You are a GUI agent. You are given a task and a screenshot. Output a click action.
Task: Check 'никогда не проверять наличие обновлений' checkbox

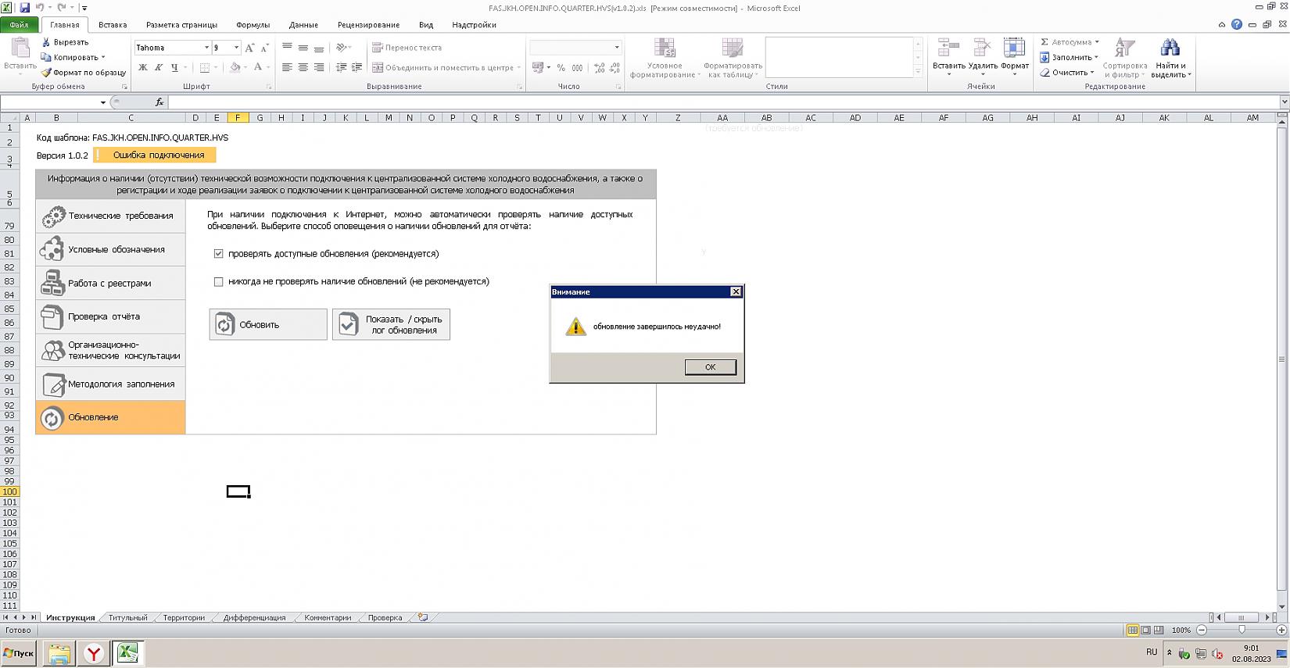tap(219, 282)
